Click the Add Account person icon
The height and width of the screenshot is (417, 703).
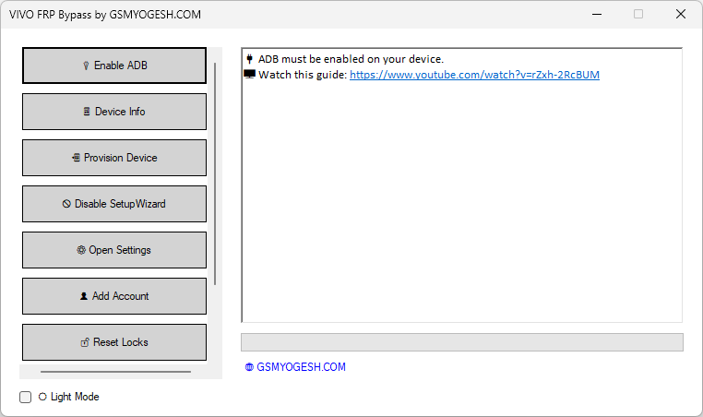[x=83, y=296]
